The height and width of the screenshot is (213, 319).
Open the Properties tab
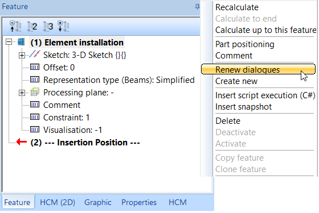[139, 202]
